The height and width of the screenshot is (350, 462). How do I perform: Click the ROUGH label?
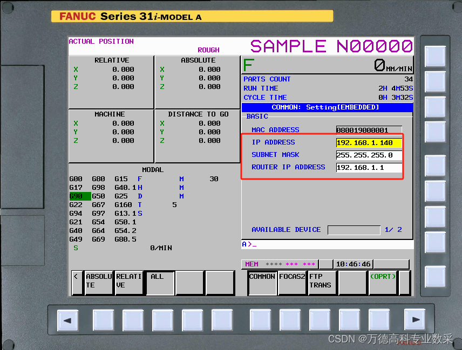click(x=208, y=50)
